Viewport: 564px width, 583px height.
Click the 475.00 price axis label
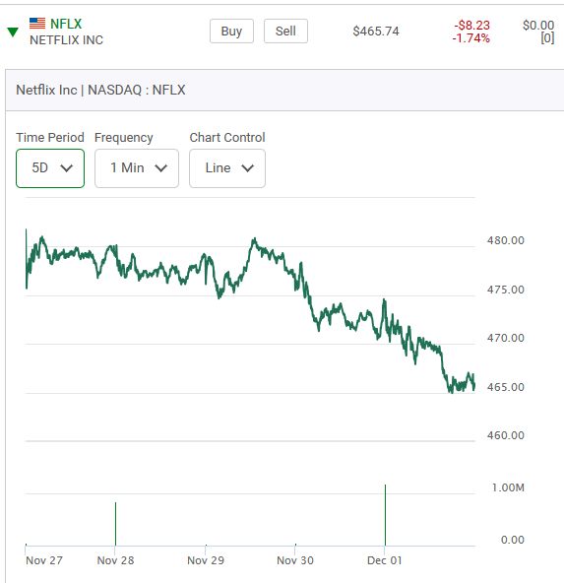point(506,290)
